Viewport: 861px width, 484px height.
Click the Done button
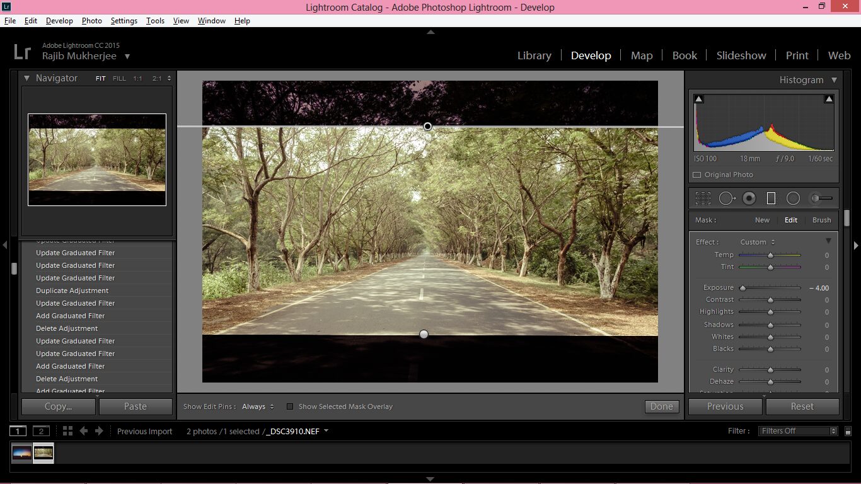[x=662, y=406]
